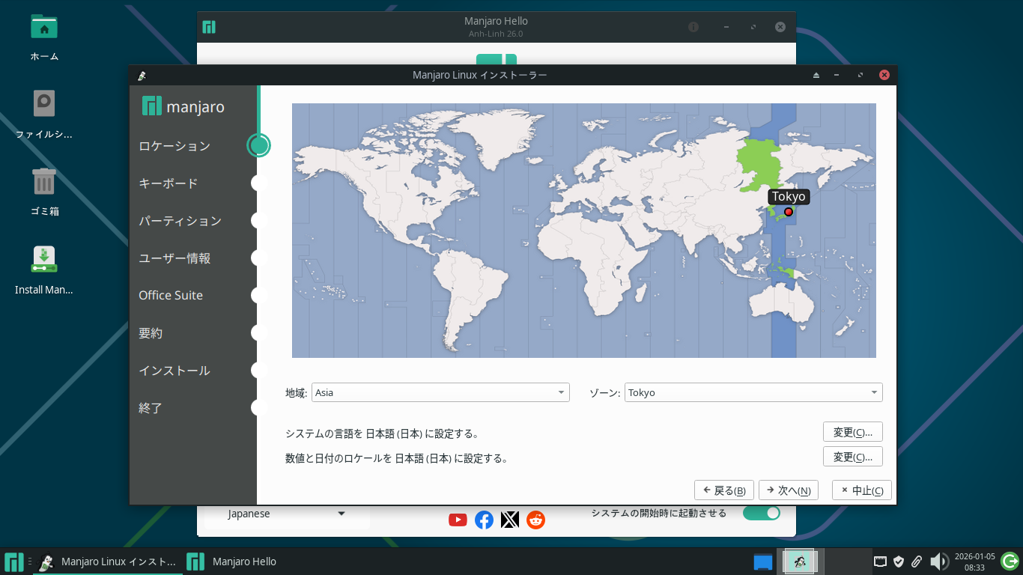The width and height of the screenshot is (1023, 575).
Task: Launch the Install Manjaro desktop icon
Action: click(x=44, y=269)
